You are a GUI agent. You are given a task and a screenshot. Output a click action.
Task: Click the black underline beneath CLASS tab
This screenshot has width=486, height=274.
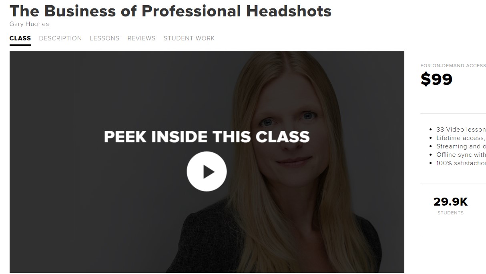click(20, 45)
